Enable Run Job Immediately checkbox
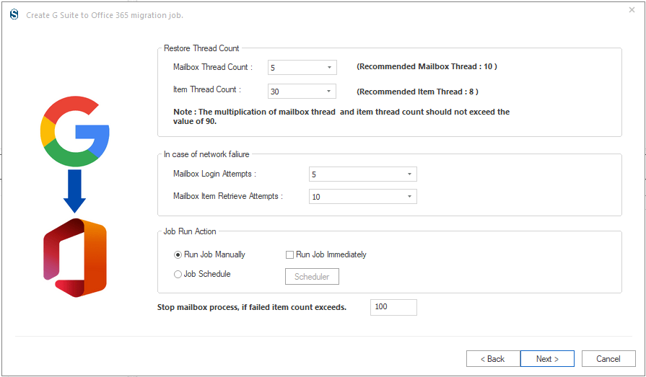646x377 pixels. [x=289, y=254]
